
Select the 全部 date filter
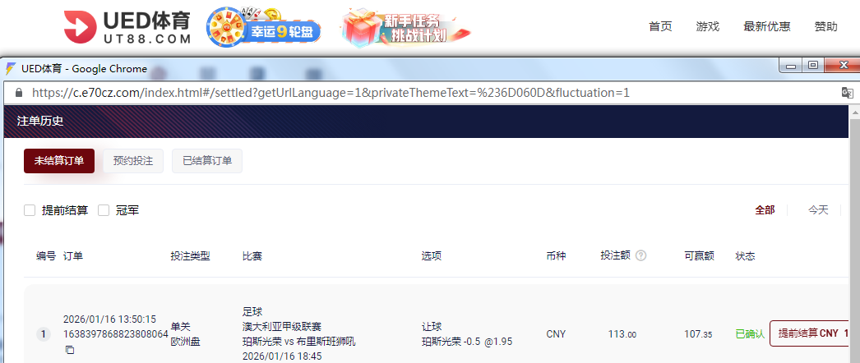(765, 209)
